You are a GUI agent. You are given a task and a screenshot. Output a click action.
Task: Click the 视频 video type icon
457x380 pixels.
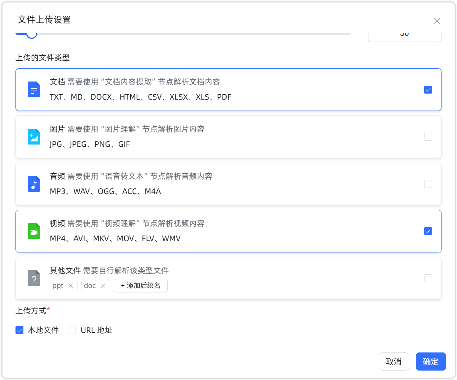[x=34, y=231]
